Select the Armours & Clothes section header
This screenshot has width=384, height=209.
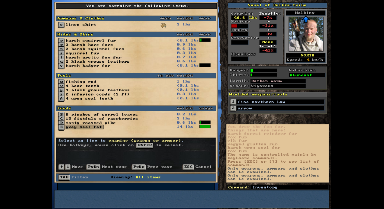(136, 18)
